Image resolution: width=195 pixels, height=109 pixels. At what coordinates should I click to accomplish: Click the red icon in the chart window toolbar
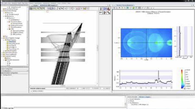point(120,8)
